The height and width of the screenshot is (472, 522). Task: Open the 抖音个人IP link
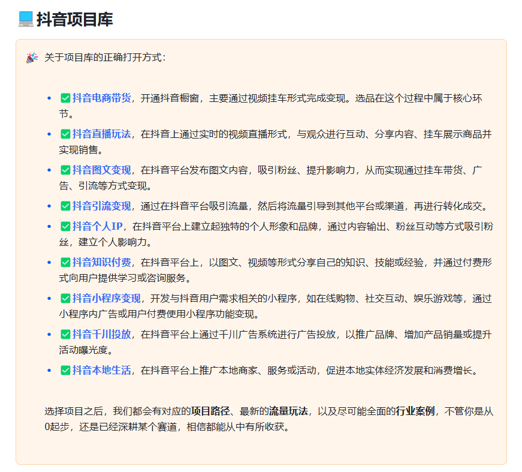[x=98, y=226]
